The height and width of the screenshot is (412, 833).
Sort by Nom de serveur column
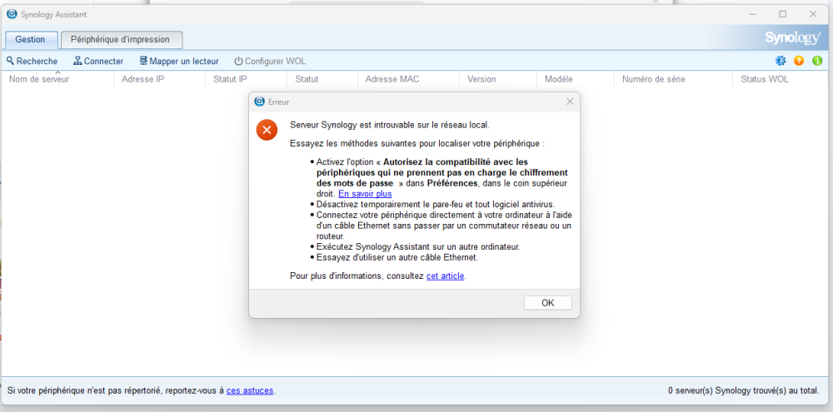click(57, 79)
